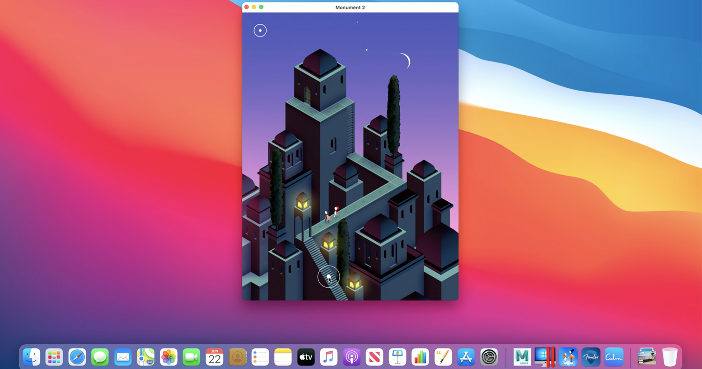Open the Numbers app in the Dock
Screen dimensions: 702x369
click(420, 357)
